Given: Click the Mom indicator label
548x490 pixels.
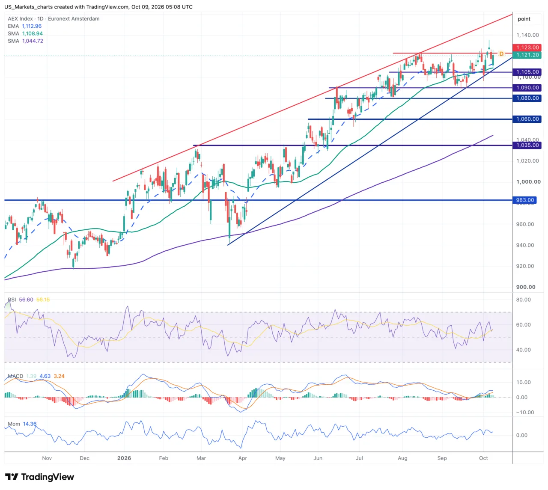Looking at the screenshot, I should [x=14, y=424].
